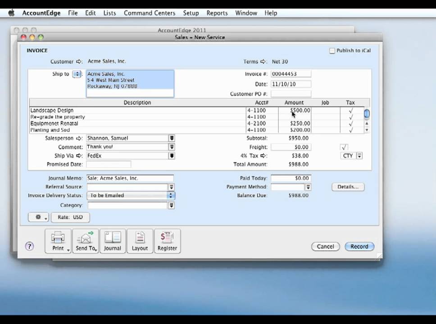Choose the Layout document icon

140,241
